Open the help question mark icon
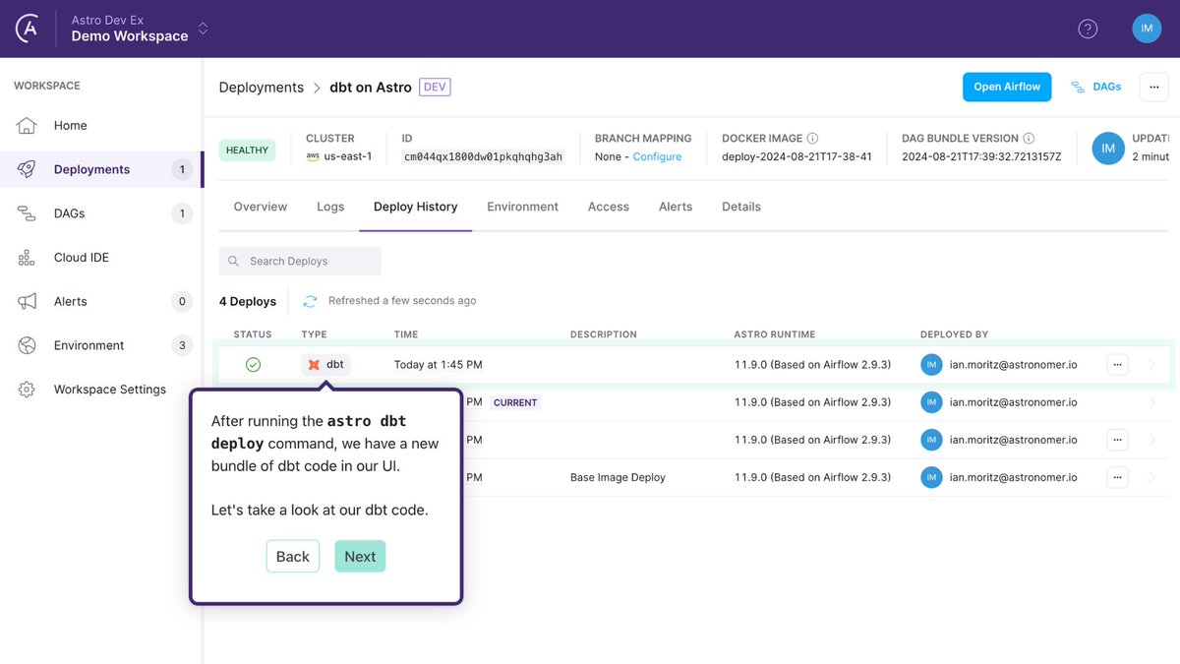The image size is (1180, 664). [x=1088, y=29]
